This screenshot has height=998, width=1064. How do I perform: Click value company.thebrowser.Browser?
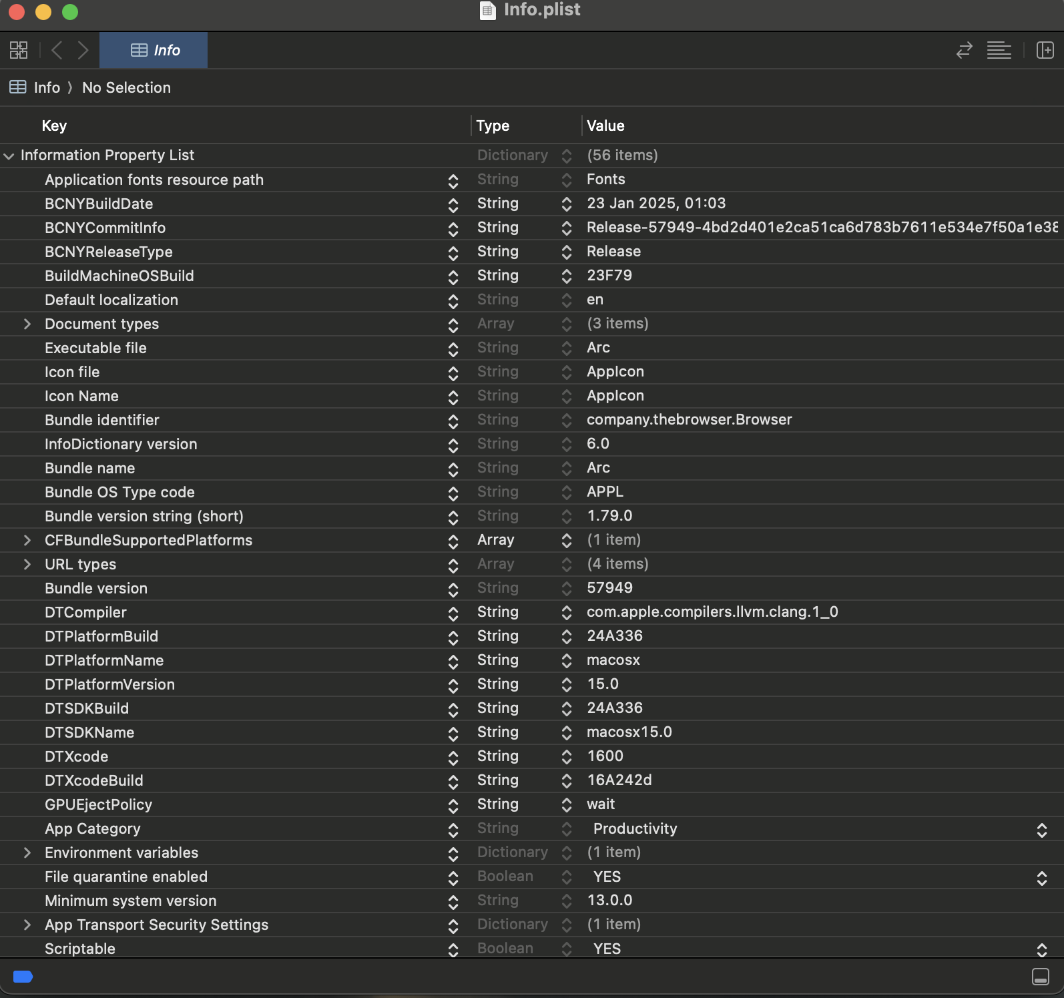(690, 419)
